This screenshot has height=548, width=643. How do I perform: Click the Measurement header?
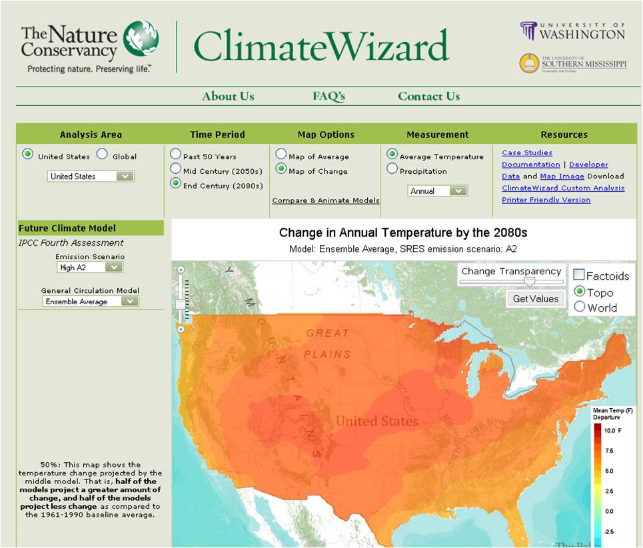coord(438,135)
